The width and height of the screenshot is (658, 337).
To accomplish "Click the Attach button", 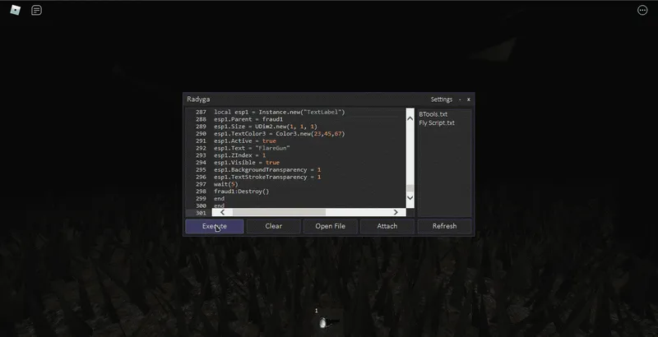I will (387, 226).
